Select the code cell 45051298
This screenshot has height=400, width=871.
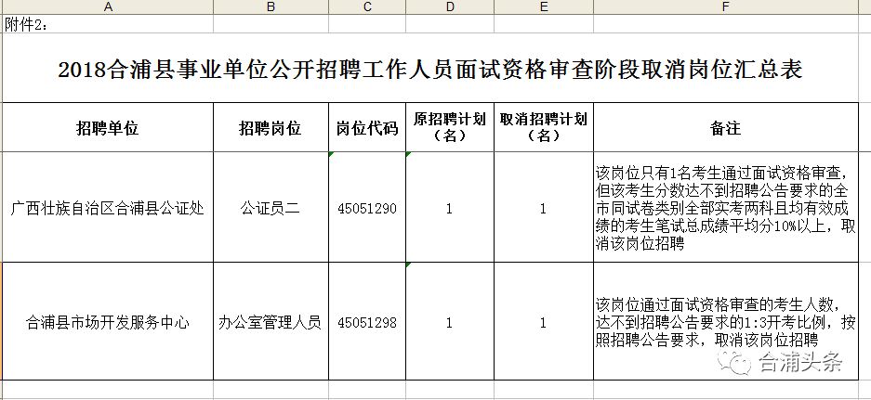pos(367,321)
